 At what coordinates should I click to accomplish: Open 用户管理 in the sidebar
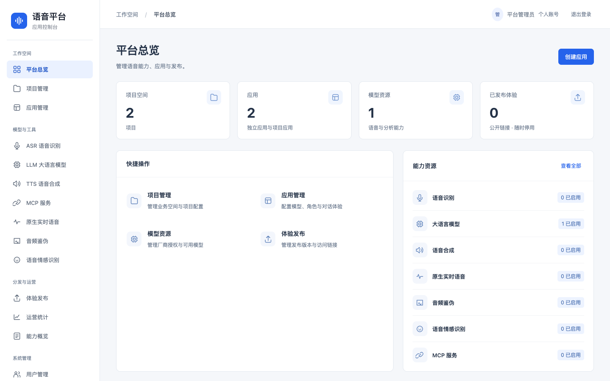50,374
